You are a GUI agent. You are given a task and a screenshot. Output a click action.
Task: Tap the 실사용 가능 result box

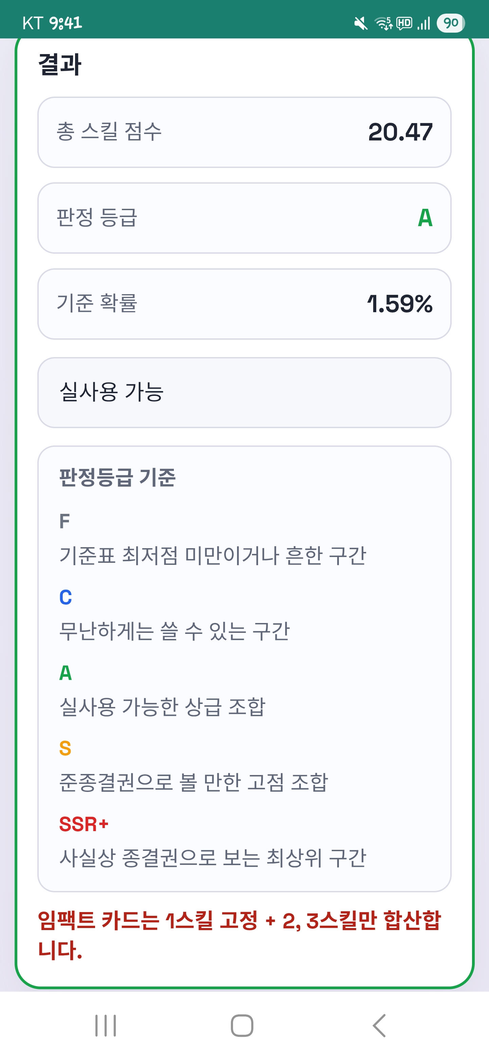244,392
